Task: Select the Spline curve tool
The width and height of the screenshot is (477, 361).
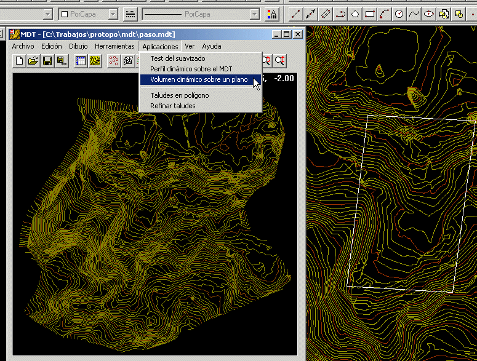Action: 414,14
